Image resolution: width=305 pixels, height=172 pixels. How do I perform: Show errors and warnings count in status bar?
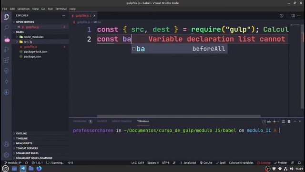[x=37, y=162]
